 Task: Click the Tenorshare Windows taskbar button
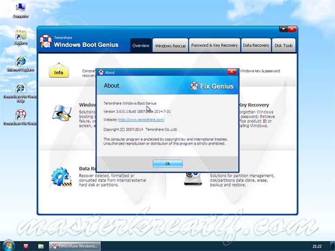[75, 246]
